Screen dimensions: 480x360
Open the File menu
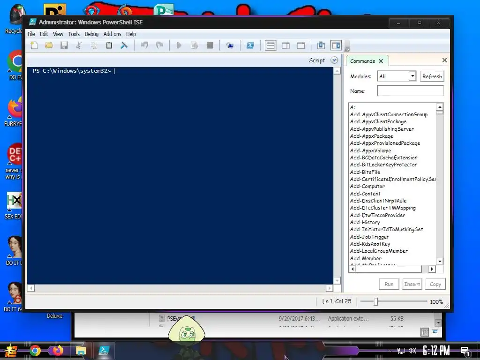click(31, 34)
